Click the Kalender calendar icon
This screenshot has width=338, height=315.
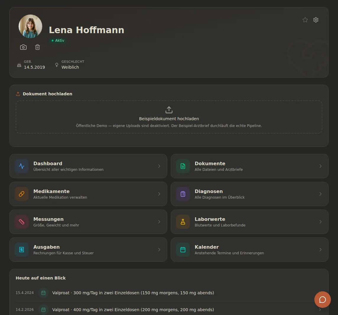[183, 250]
